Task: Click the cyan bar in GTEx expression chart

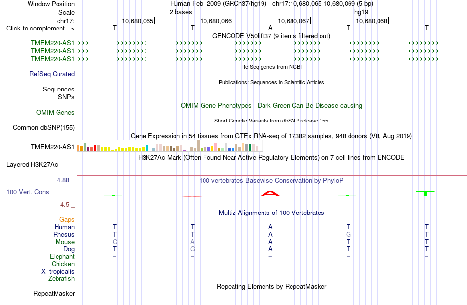Action: click(146, 148)
